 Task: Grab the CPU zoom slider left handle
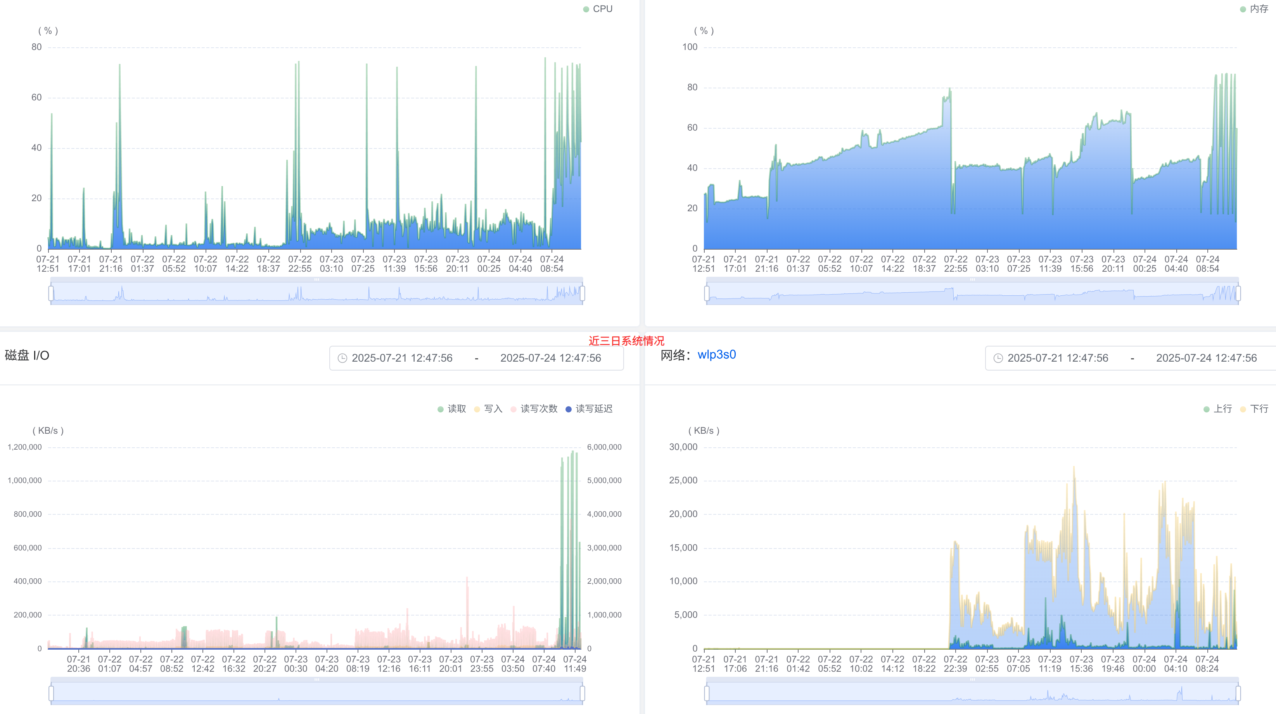(x=51, y=293)
